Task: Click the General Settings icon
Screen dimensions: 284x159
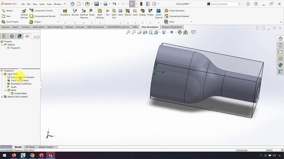Action: coord(24,14)
